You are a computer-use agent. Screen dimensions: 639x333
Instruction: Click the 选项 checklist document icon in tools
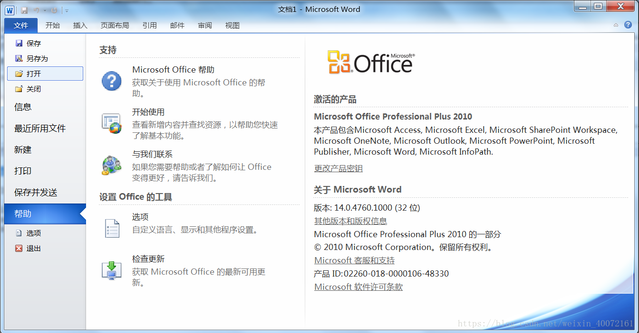coord(112,228)
